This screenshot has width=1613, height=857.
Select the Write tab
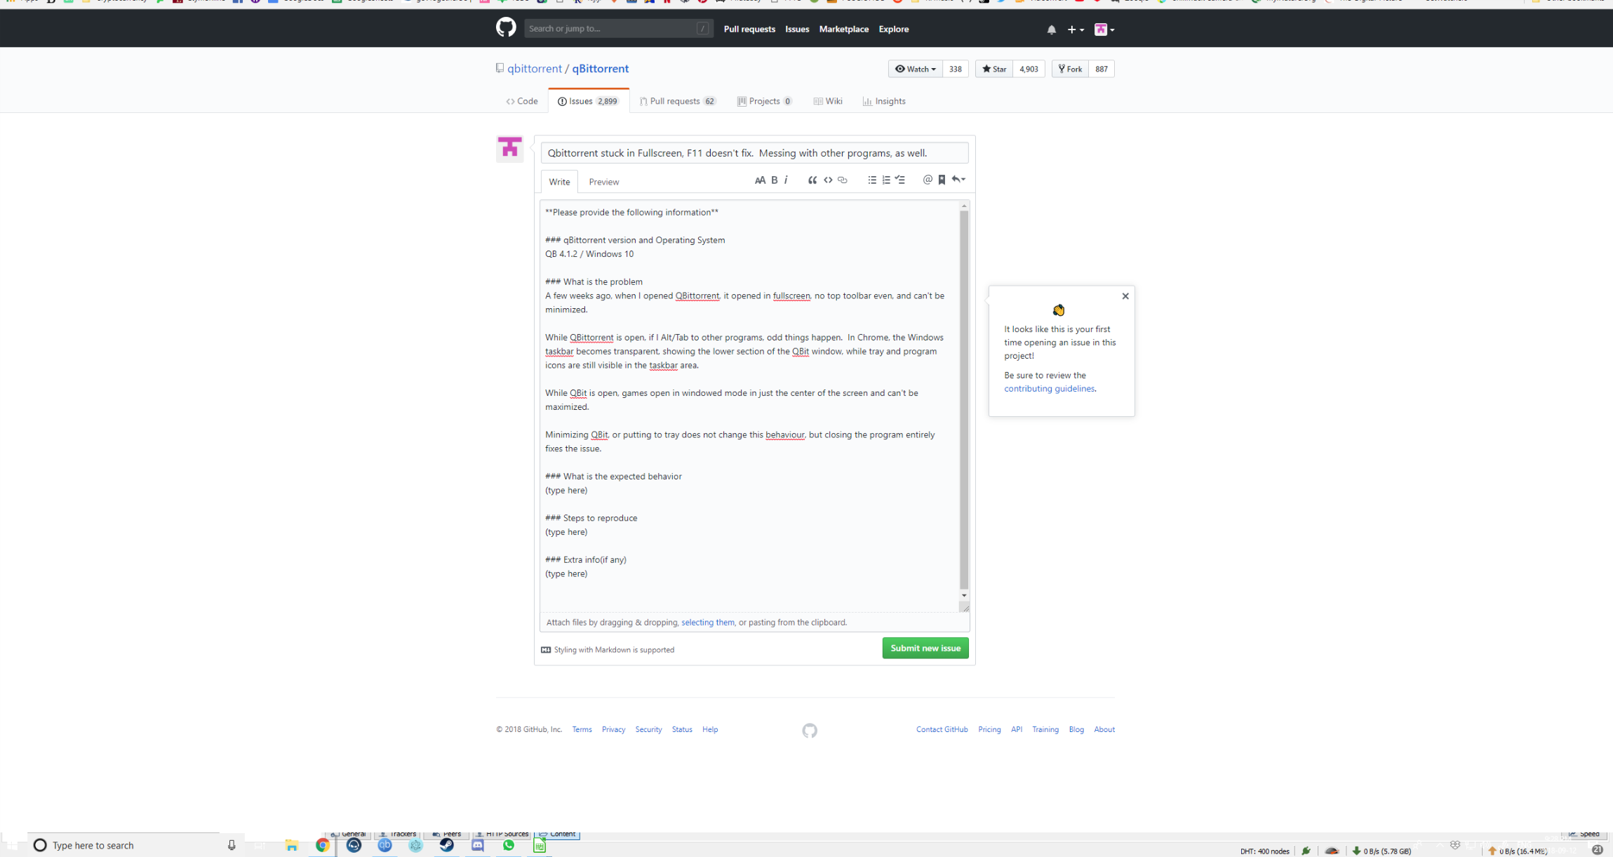point(559,182)
